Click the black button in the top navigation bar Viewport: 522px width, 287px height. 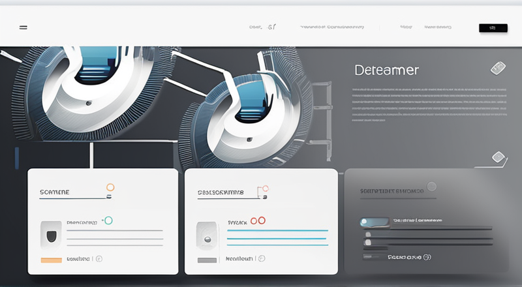click(493, 28)
